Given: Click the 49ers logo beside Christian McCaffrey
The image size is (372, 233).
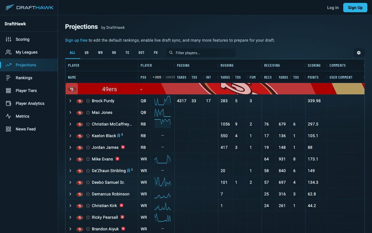Looking at the screenshot, I should (80, 124).
